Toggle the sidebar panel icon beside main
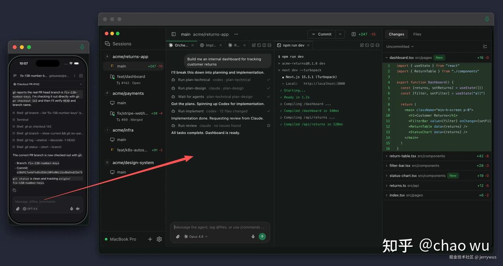 click(174, 34)
